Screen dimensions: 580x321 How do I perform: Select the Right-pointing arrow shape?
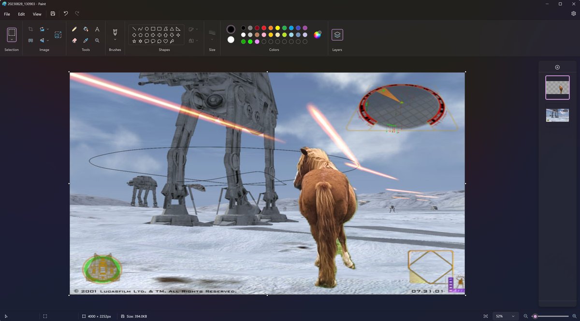153,35
